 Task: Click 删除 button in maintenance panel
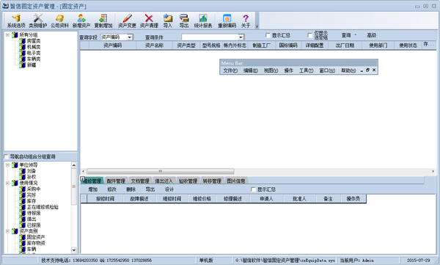pyautogui.click(x=131, y=189)
